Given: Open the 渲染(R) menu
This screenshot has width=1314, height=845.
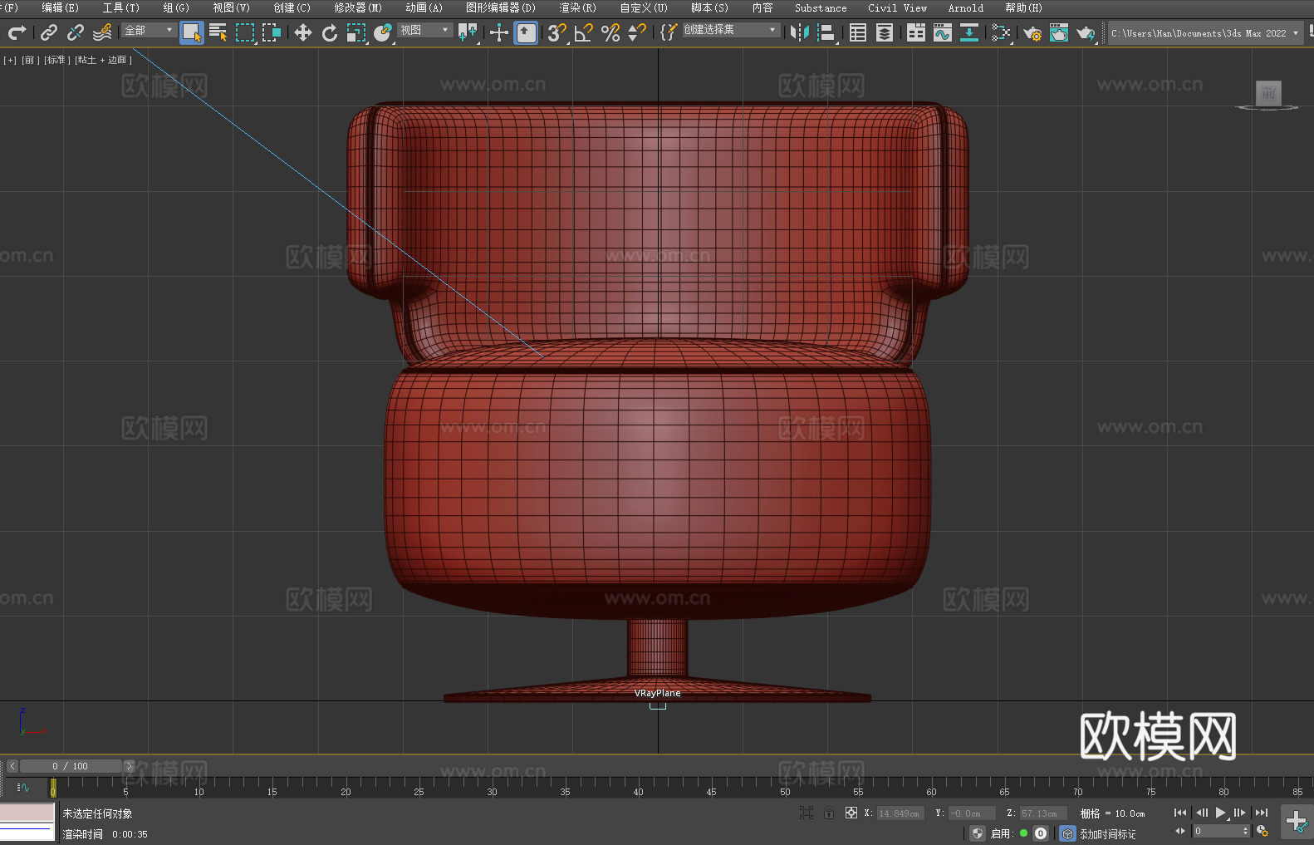Looking at the screenshot, I should coord(578,7).
